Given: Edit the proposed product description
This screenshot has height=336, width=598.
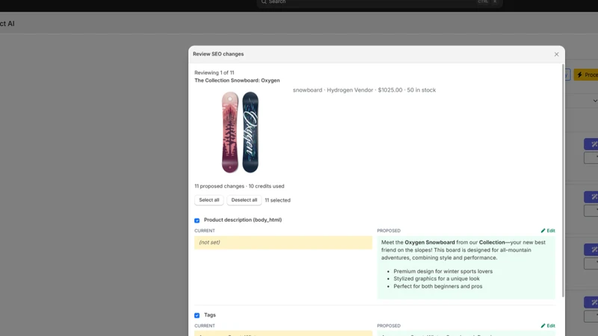Looking at the screenshot, I should [x=548, y=231].
